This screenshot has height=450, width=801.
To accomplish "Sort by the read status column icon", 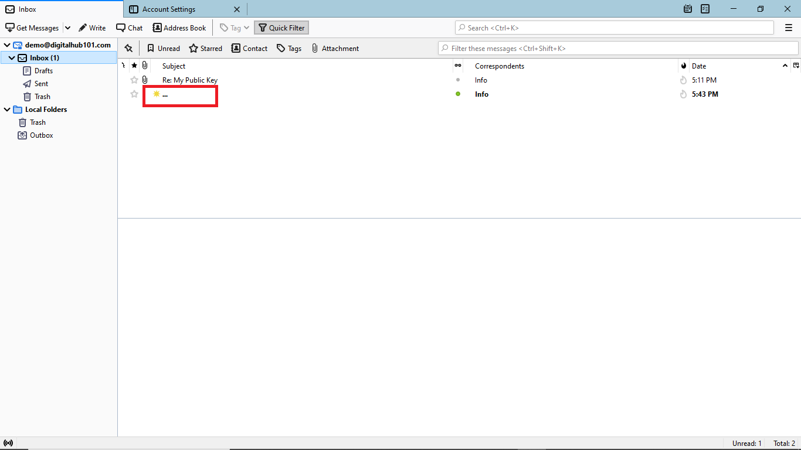I will pyautogui.click(x=458, y=66).
